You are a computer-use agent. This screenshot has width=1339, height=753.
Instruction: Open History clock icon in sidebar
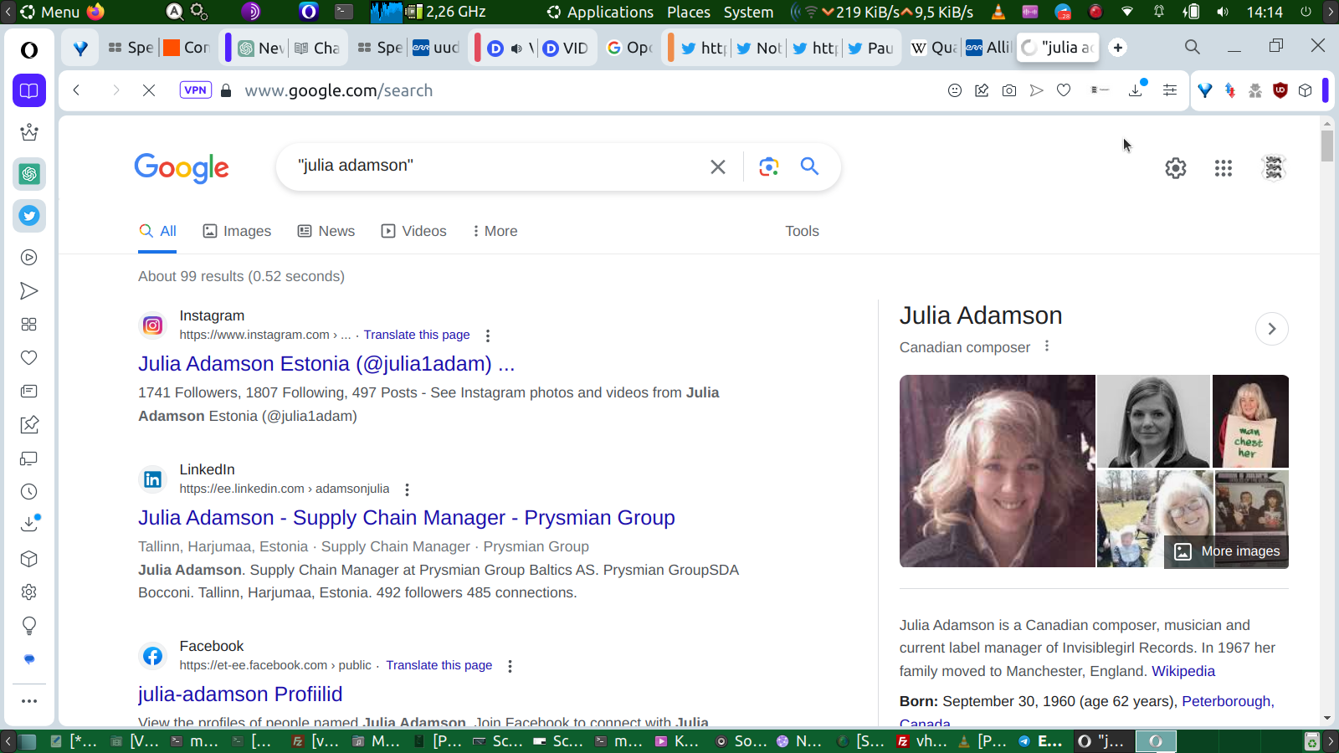pyautogui.click(x=29, y=492)
